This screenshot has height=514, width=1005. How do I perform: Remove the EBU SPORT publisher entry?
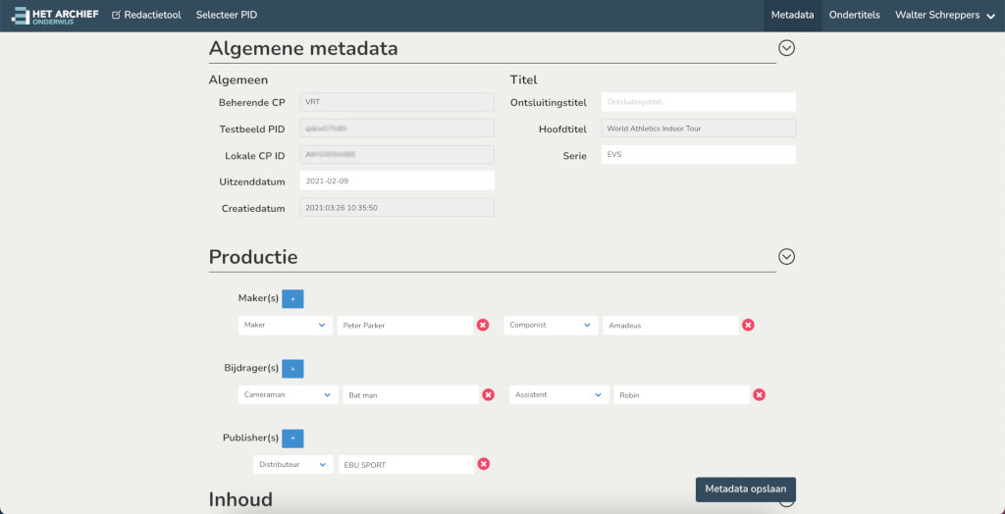pyautogui.click(x=484, y=464)
